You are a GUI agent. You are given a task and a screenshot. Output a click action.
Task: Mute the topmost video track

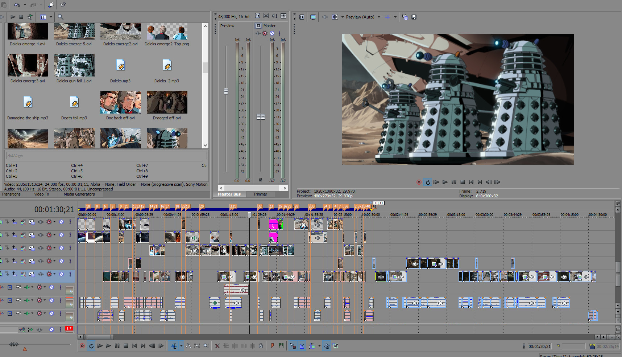pos(62,222)
